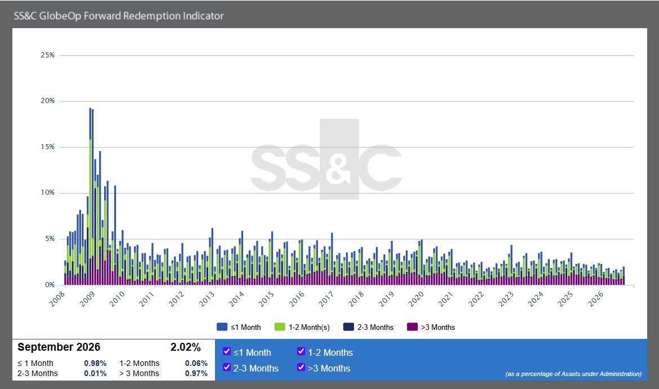Click the 2020 x-axis year label

416,298
